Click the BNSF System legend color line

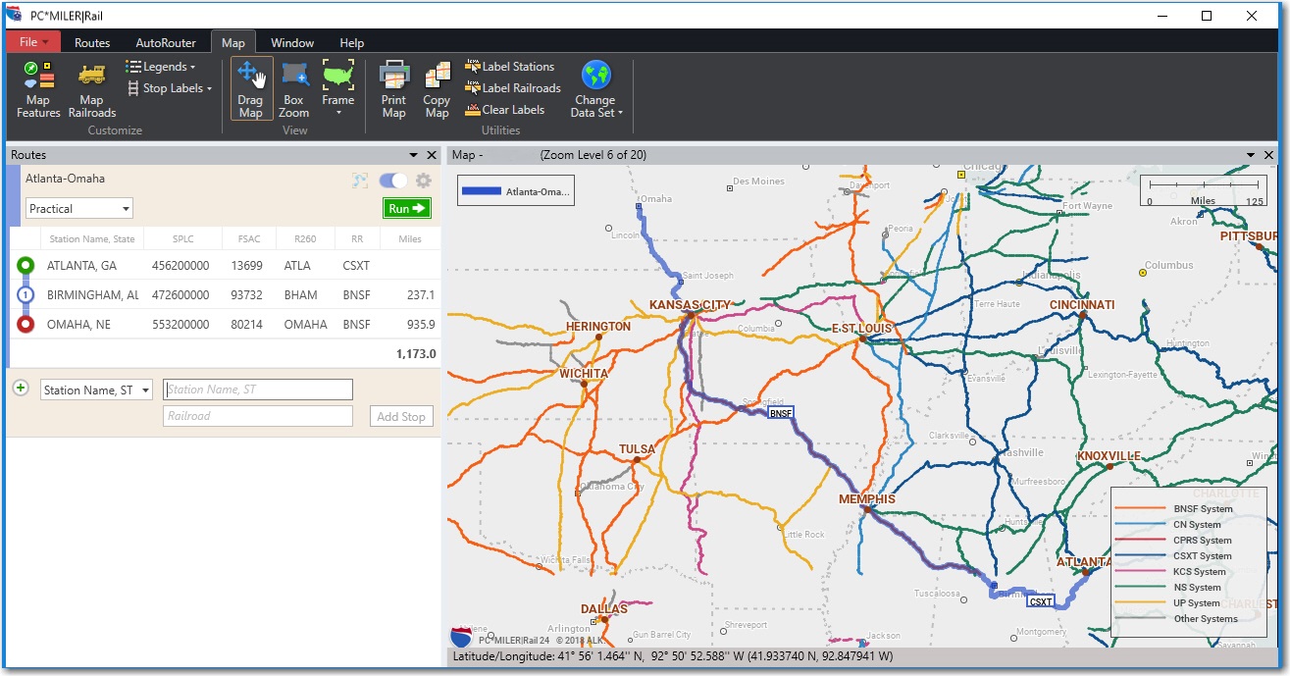[x=1139, y=509]
